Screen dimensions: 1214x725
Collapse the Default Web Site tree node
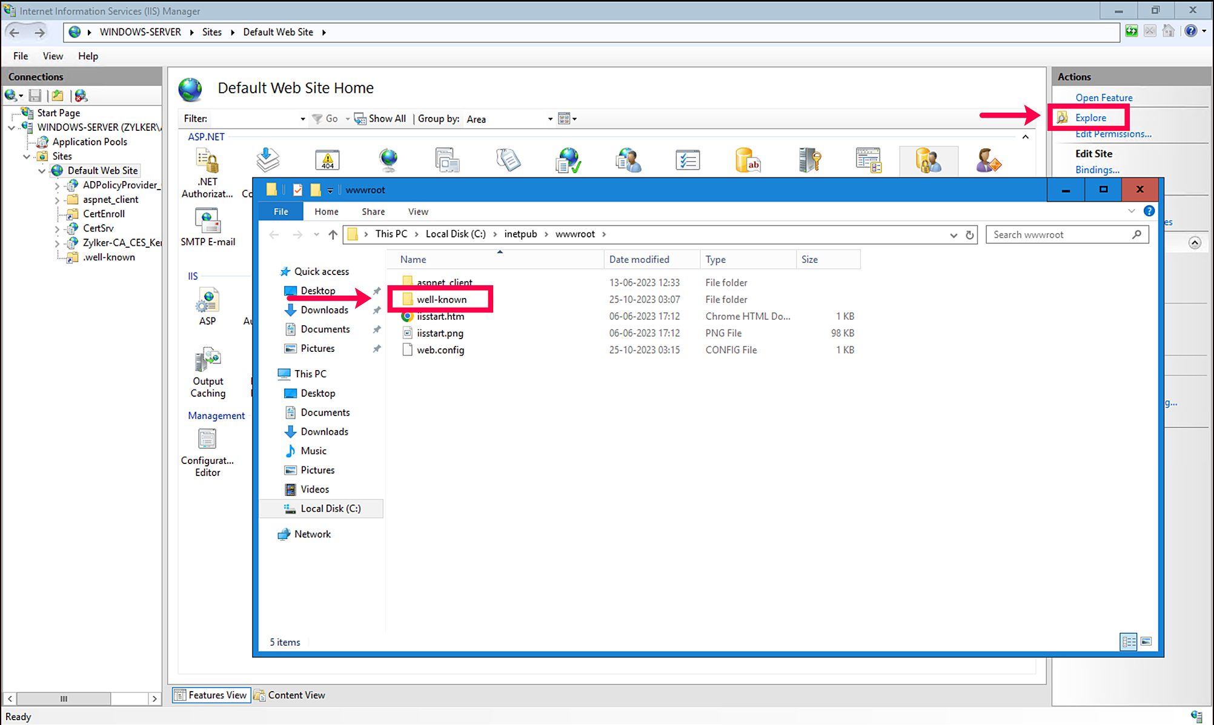click(x=42, y=170)
